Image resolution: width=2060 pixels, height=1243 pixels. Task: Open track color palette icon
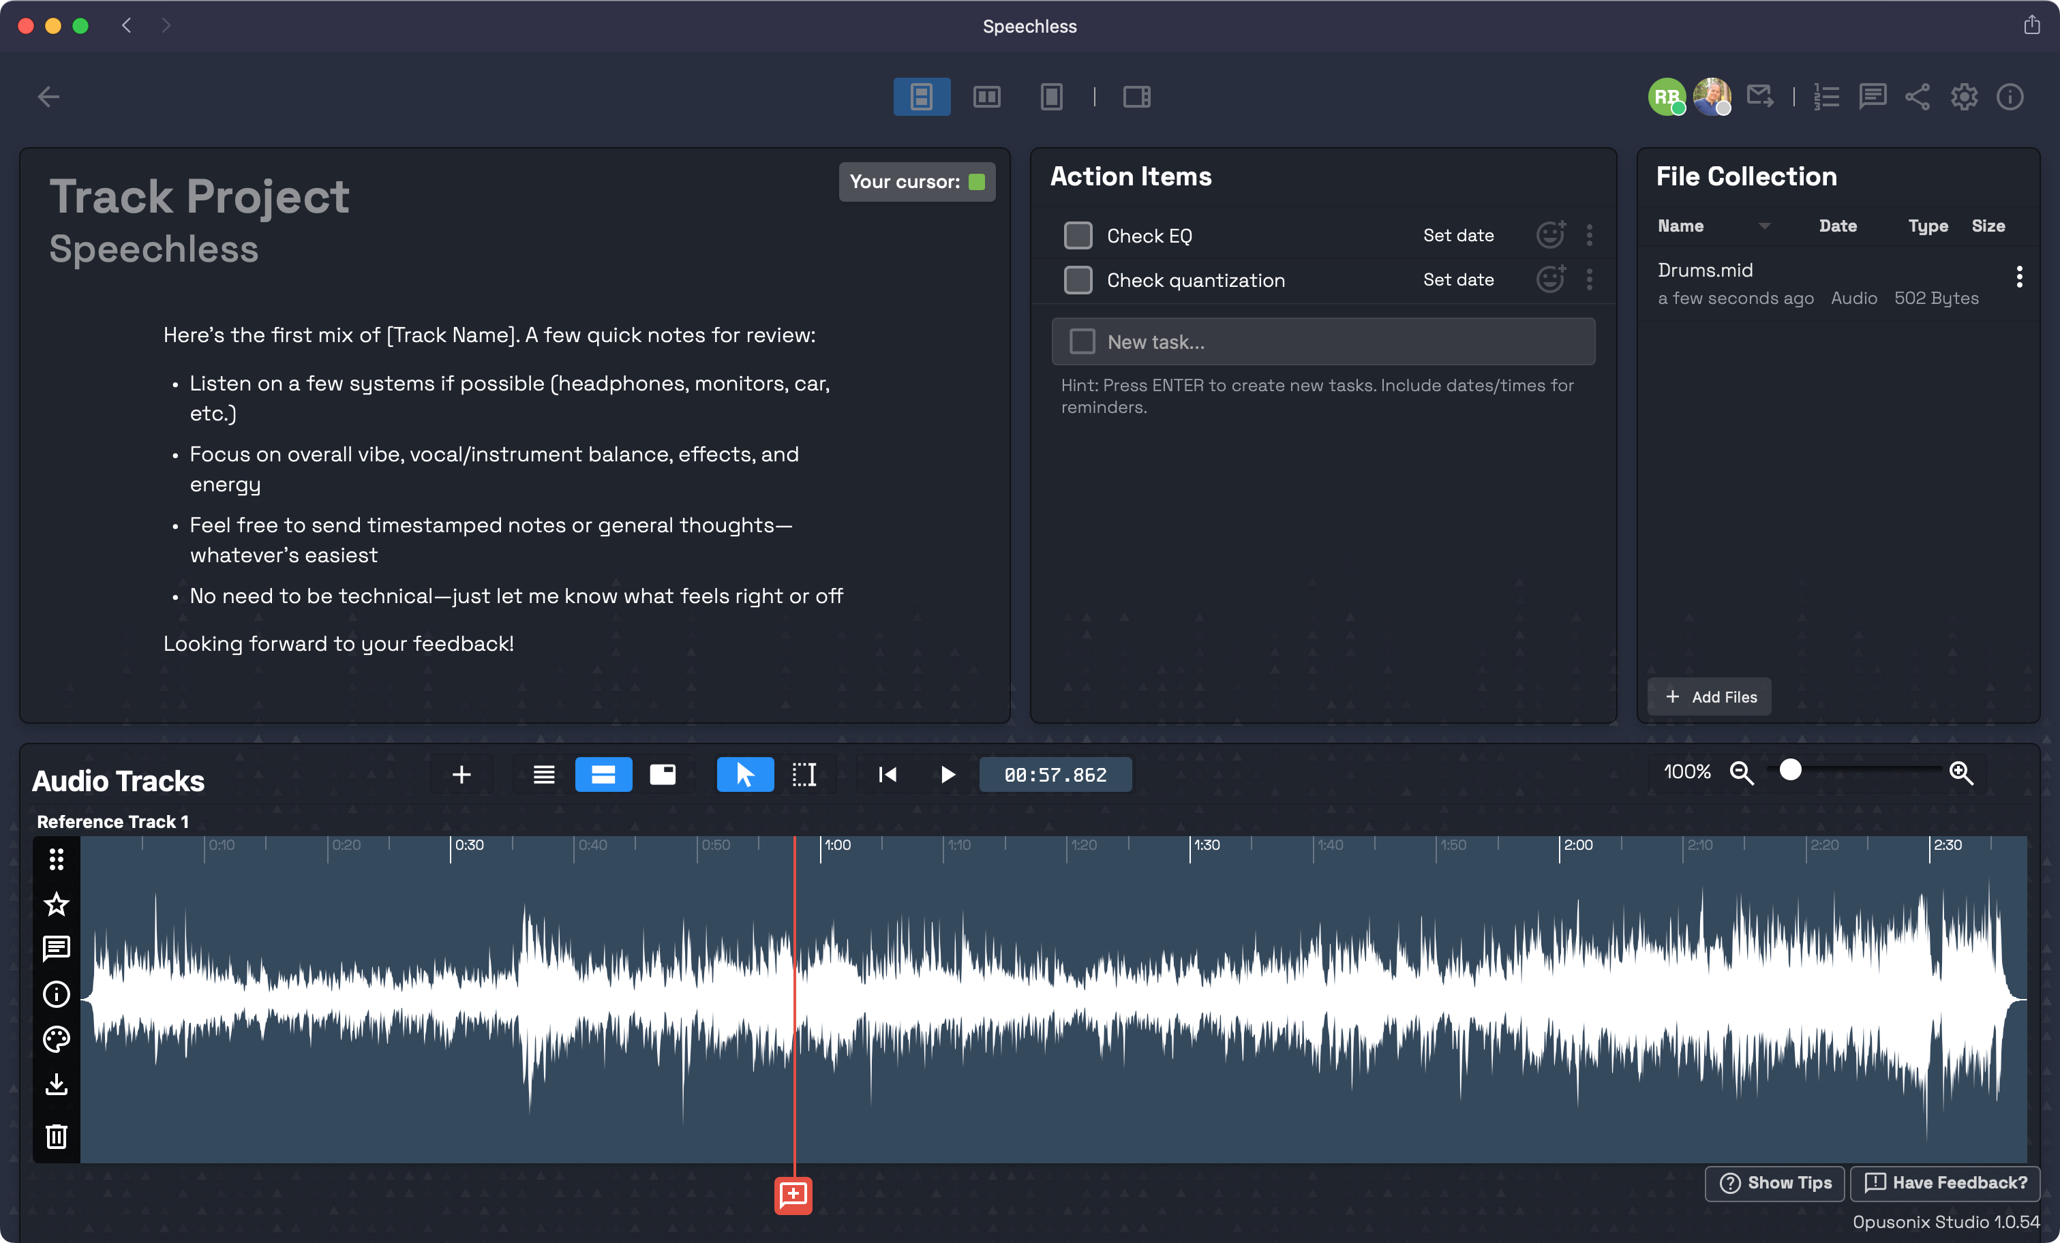click(x=56, y=1039)
